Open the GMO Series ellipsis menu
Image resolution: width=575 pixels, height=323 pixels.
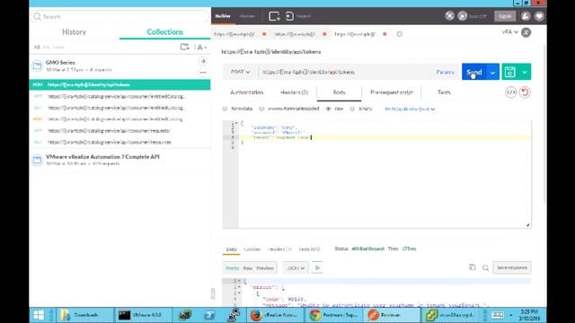pos(203,73)
